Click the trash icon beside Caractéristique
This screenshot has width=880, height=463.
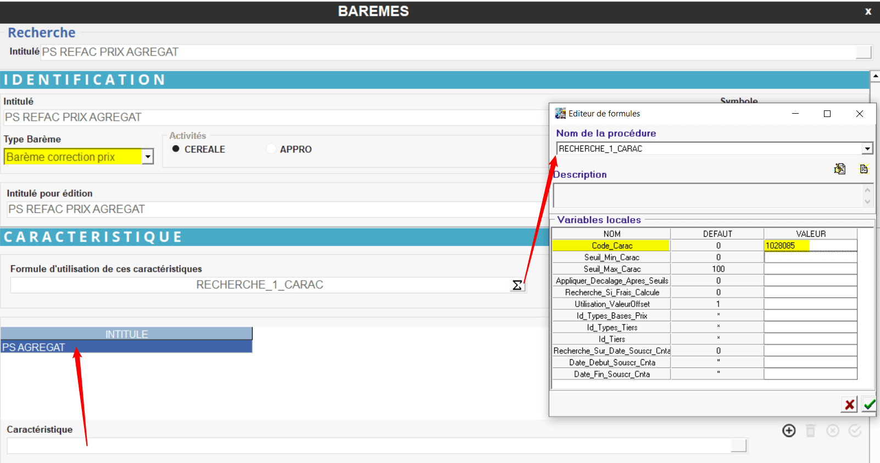[x=811, y=431]
